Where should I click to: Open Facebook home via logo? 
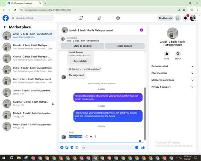click(x=6, y=18)
